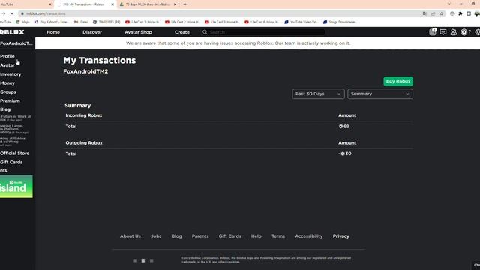Open Avatar in left sidebar

pos(7,65)
